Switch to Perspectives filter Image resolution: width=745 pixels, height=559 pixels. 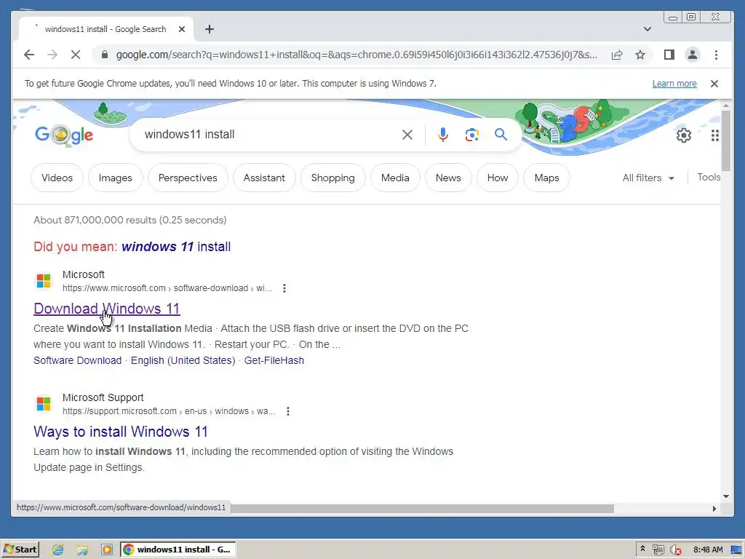(x=188, y=178)
